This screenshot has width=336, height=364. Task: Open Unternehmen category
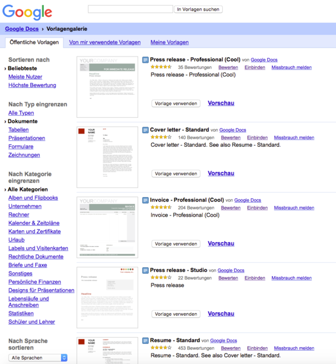point(25,207)
